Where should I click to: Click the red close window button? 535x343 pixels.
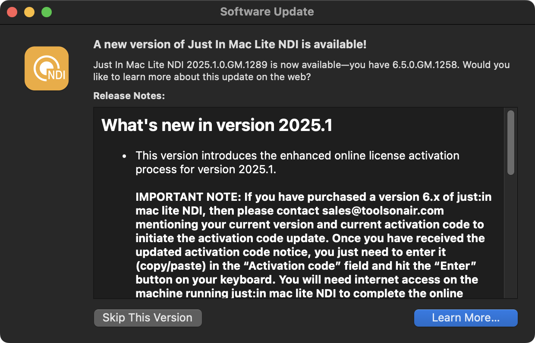[x=12, y=12]
